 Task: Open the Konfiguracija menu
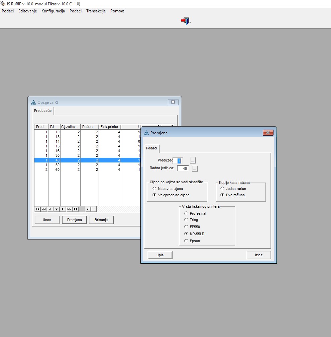[x=53, y=11]
